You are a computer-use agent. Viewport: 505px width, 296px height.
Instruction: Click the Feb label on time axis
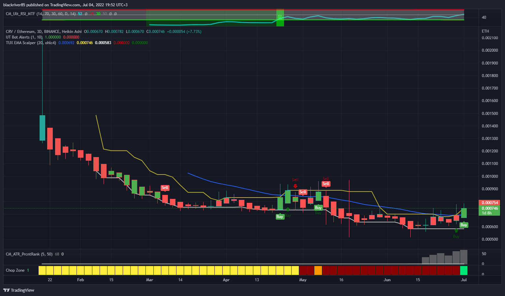click(x=80, y=280)
